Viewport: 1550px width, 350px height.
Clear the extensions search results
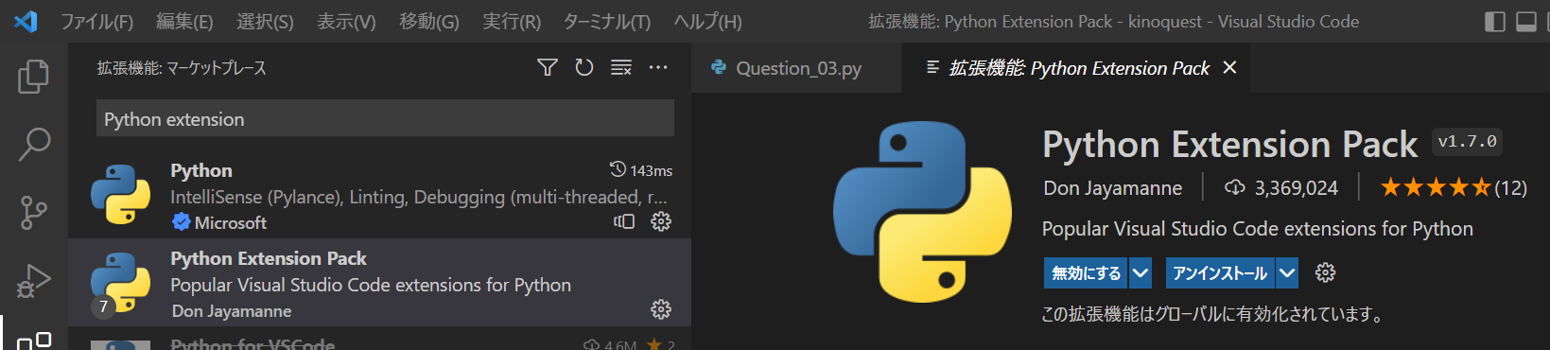click(x=621, y=67)
